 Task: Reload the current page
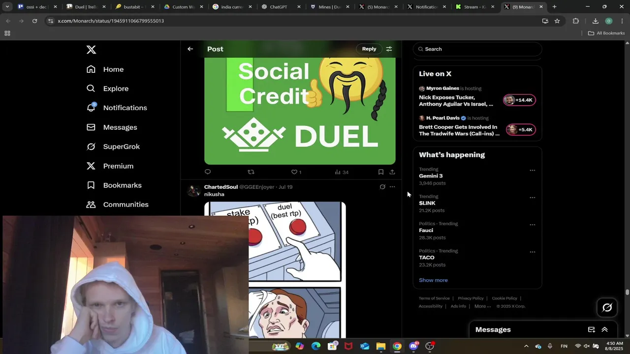[x=34, y=21]
